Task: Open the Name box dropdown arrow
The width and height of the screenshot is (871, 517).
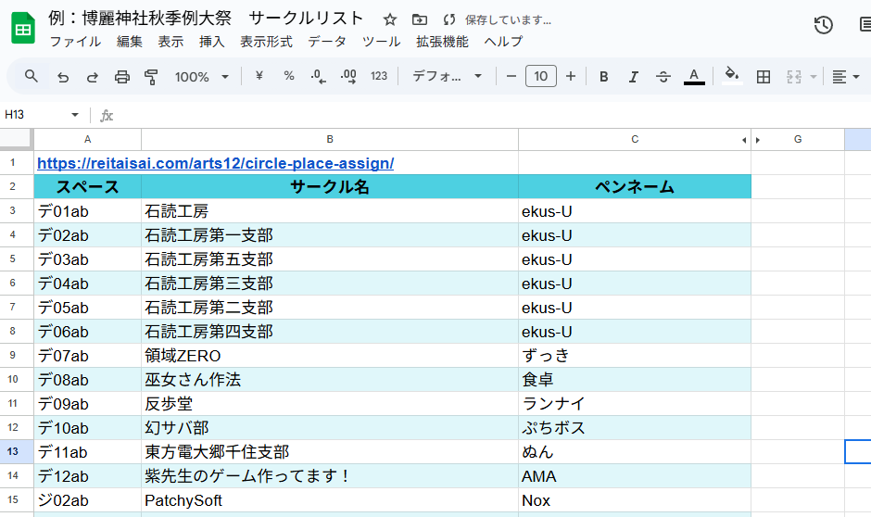Action: pos(75,115)
